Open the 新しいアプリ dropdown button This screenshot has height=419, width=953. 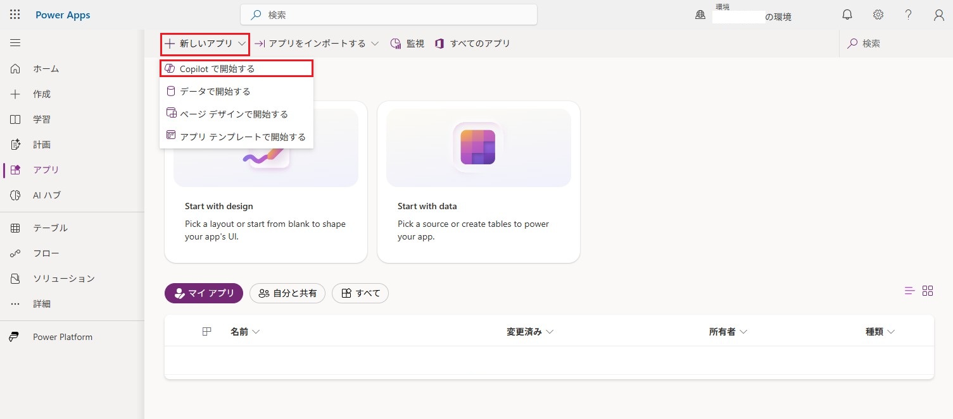click(x=205, y=44)
